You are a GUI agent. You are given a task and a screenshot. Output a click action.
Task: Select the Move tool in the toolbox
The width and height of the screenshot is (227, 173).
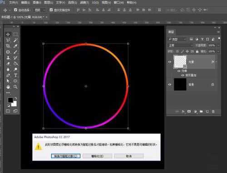click(x=8, y=35)
